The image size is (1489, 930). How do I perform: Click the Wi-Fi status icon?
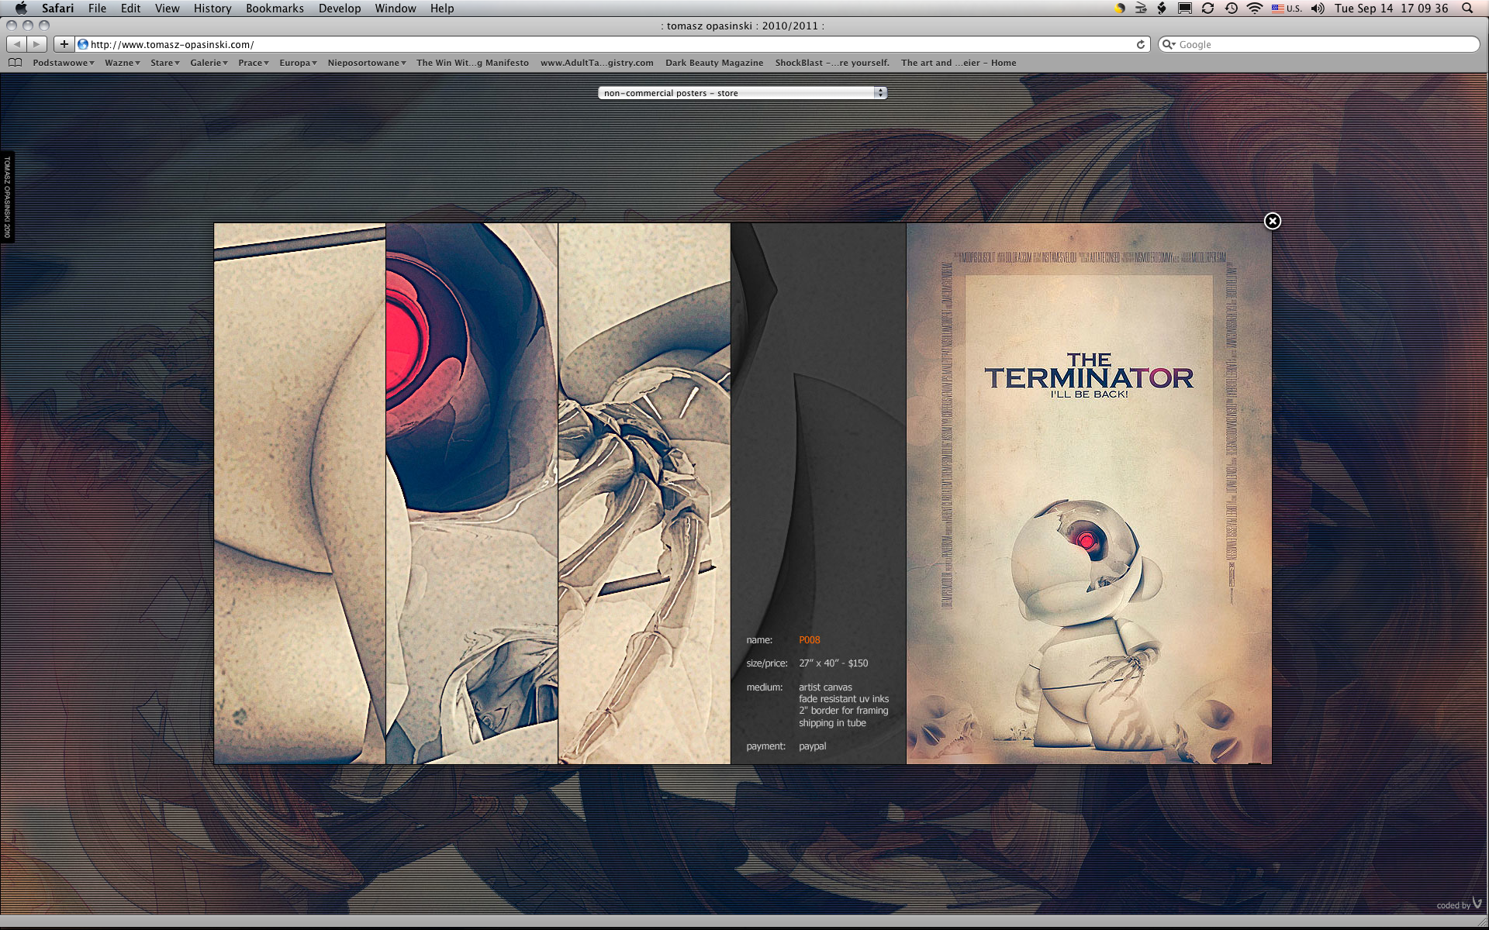click(1254, 9)
